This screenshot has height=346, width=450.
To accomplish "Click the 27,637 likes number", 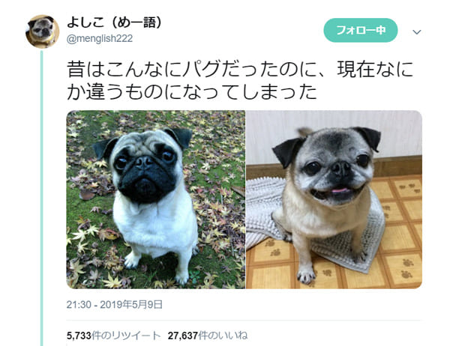I will tap(183, 336).
